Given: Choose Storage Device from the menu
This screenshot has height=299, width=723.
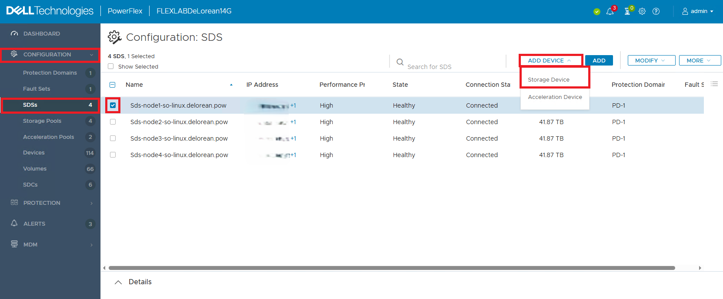Looking at the screenshot, I should (x=549, y=80).
